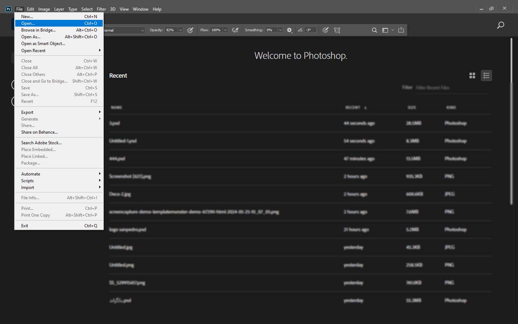Open the Layer menu

pyautogui.click(x=59, y=9)
